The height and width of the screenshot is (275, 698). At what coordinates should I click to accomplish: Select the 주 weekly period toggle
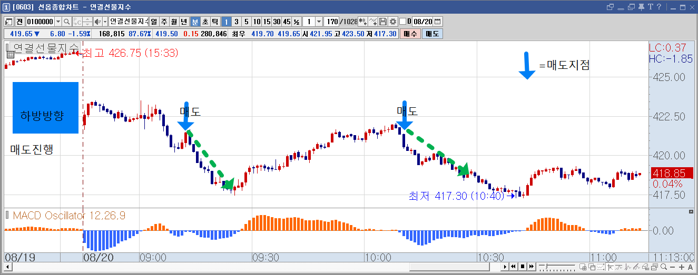(x=163, y=22)
